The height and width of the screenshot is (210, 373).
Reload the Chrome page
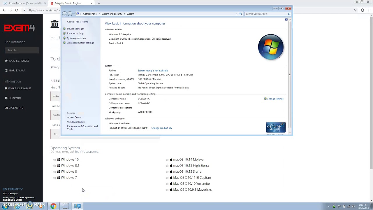[17, 10]
